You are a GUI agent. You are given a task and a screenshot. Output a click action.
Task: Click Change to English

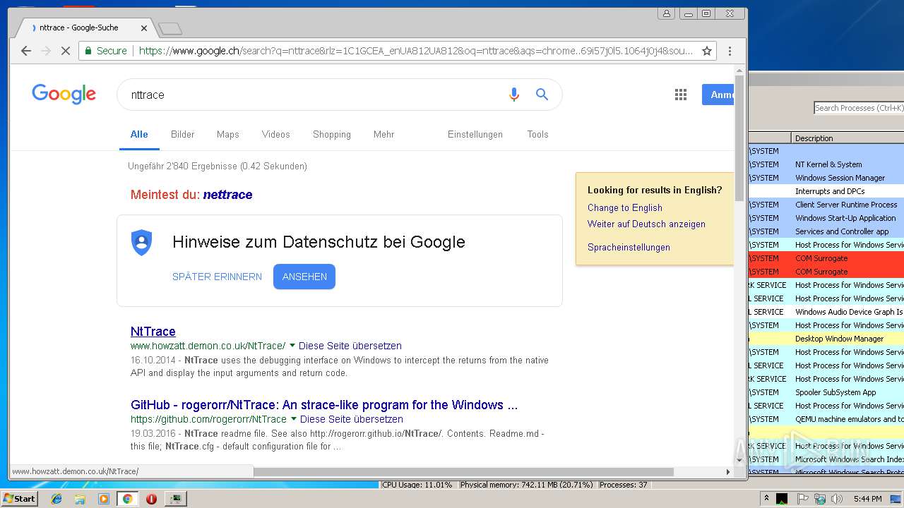[625, 207]
